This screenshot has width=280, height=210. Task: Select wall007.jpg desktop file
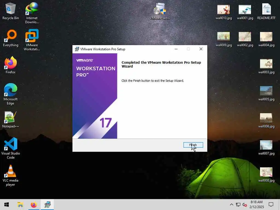(266, 148)
